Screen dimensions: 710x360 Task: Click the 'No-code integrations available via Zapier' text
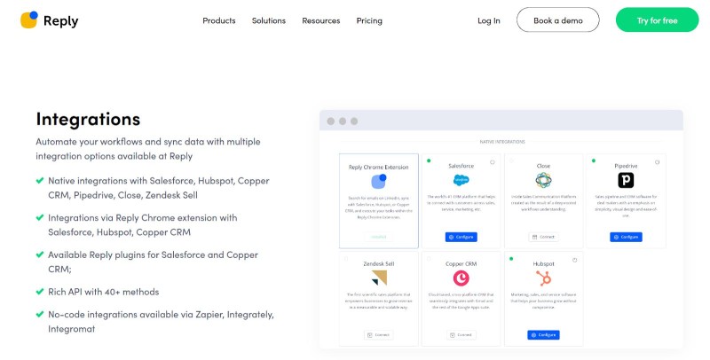point(161,322)
